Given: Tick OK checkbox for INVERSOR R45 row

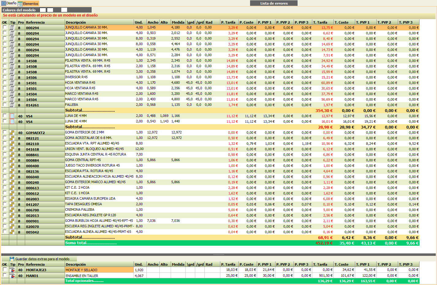Looking at the screenshot, I should point(5,77).
